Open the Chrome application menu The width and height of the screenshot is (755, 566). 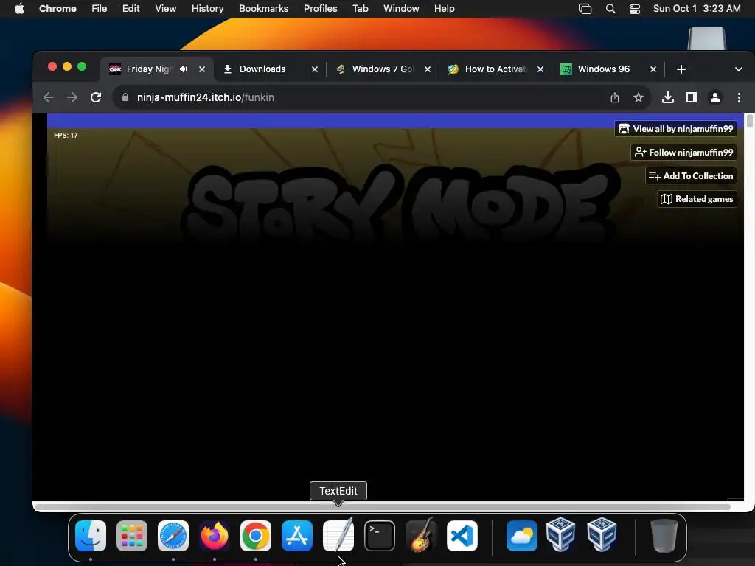tap(58, 9)
